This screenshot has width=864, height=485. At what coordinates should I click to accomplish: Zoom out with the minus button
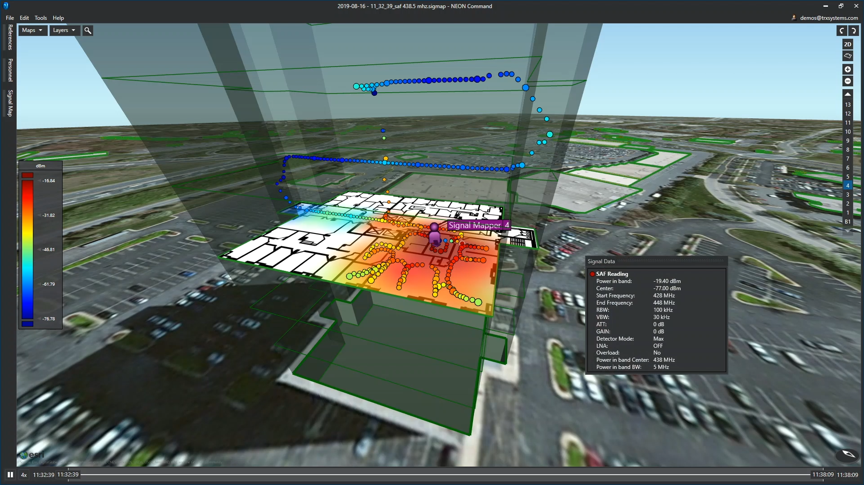847,81
